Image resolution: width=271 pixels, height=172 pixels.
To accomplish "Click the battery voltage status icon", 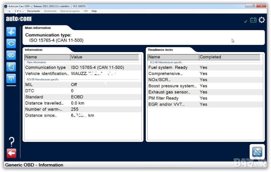I will 253,20.
